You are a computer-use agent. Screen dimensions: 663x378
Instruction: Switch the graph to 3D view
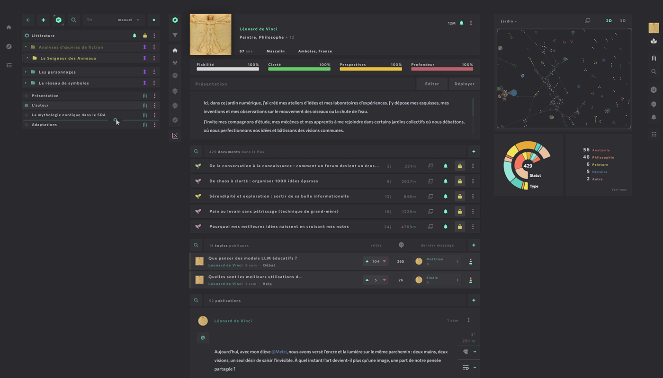point(623,21)
